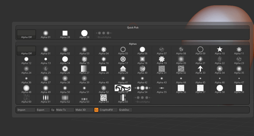This screenshot has width=254, height=136.
Task: Choose the Alpha 15 rough burst alpha
Action: coord(84,60)
